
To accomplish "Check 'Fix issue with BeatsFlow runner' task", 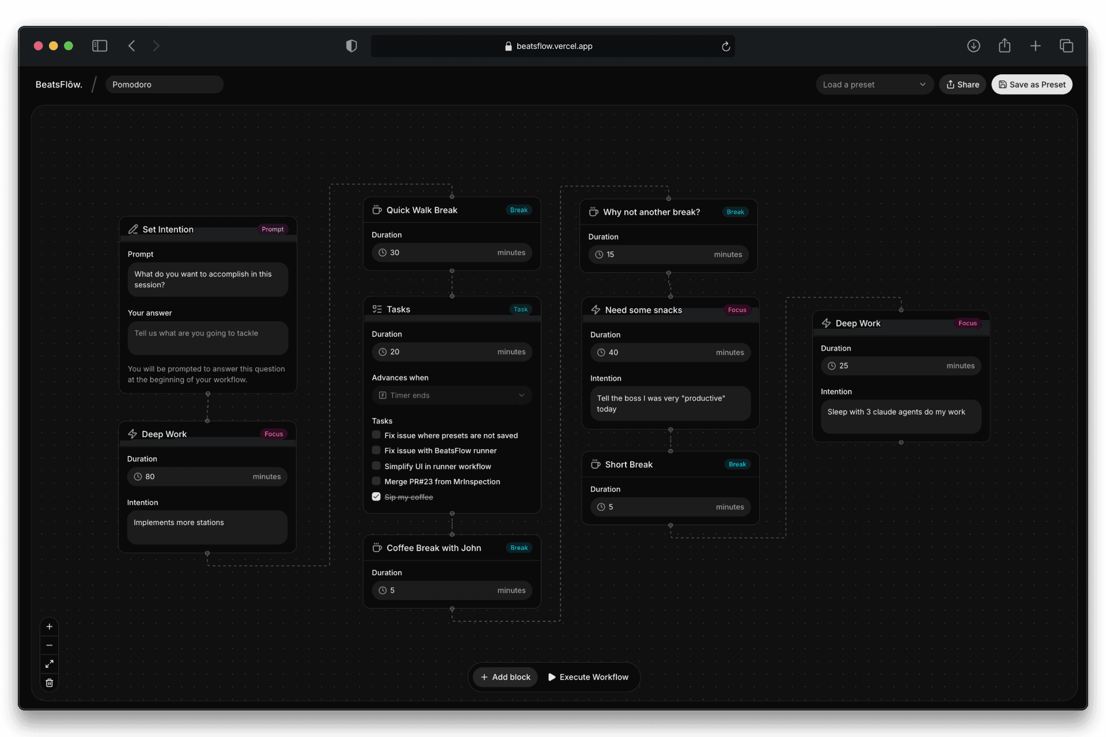I will click(376, 450).
